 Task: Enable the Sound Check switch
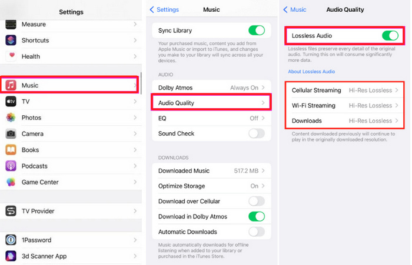(x=257, y=133)
